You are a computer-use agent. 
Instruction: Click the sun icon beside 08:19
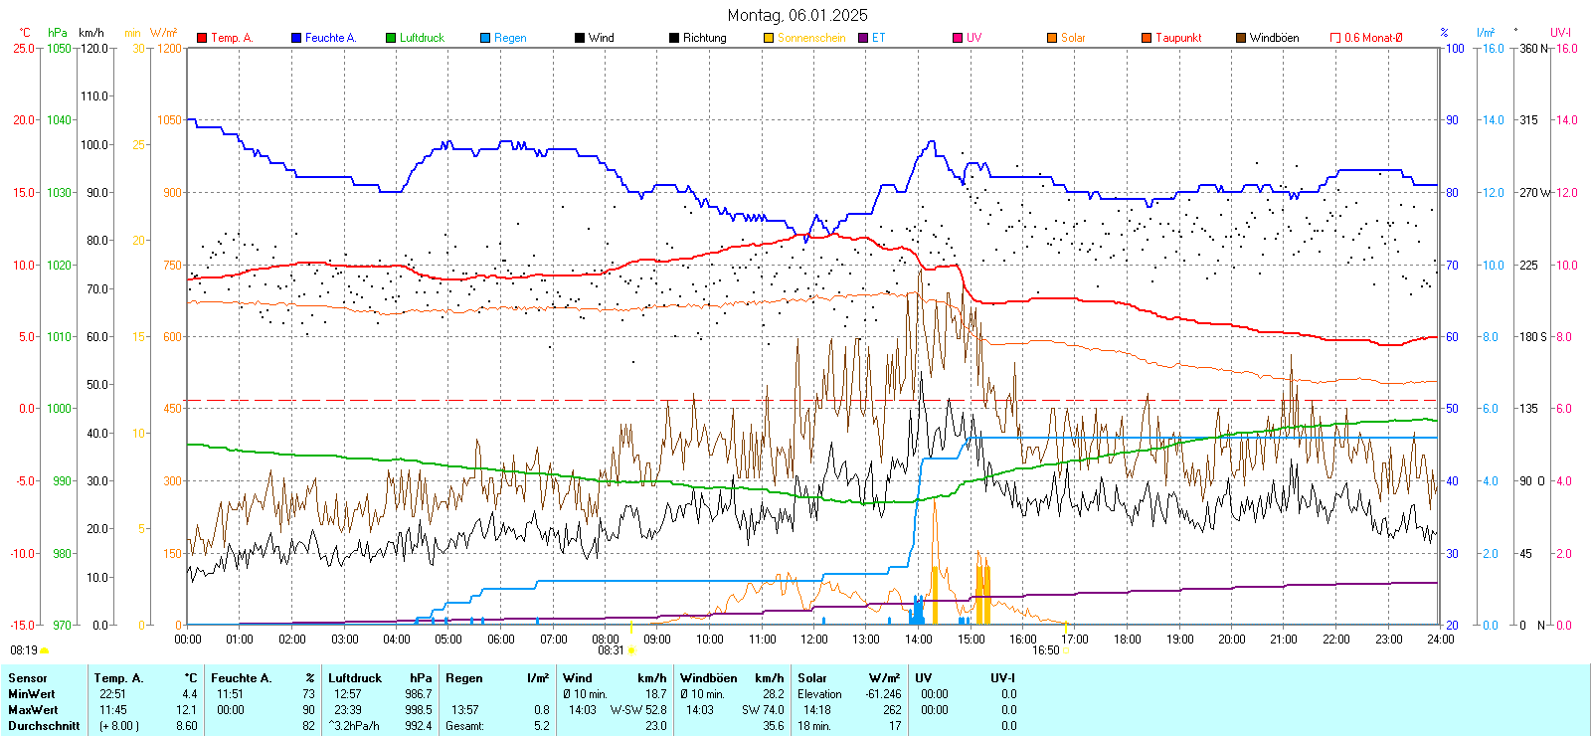click(x=44, y=650)
